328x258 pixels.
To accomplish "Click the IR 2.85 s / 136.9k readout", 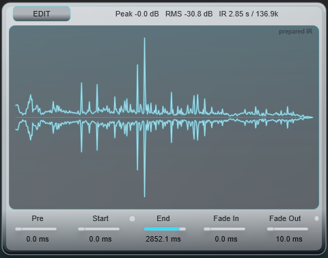I will pos(249,14).
